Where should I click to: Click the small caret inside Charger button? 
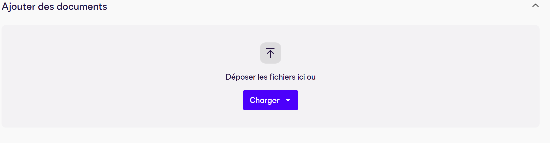[x=288, y=100]
